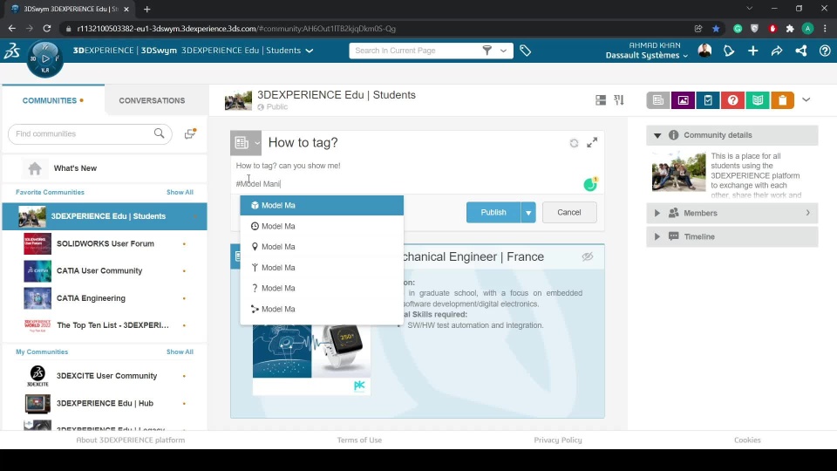Switch to Communities tab

(x=53, y=100)
